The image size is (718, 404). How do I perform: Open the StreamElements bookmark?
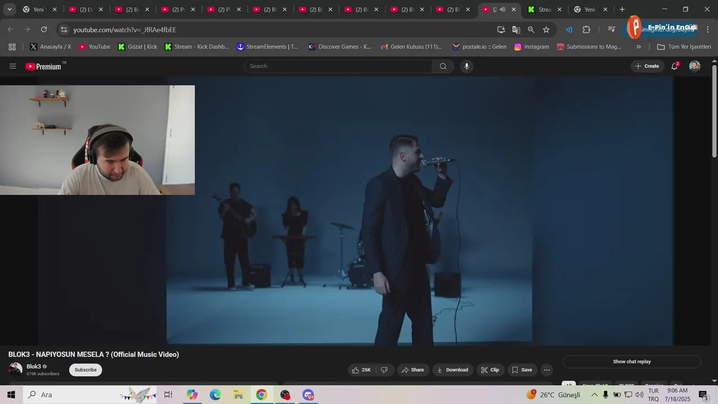[268, 47]
